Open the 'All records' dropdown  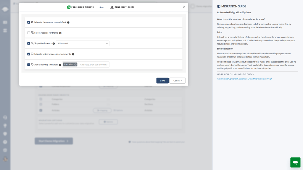pos(83,43)
